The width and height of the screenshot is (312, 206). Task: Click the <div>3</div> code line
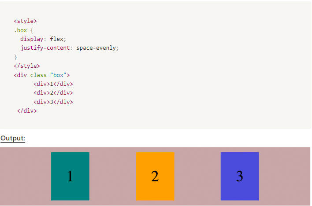click(53, 102)
